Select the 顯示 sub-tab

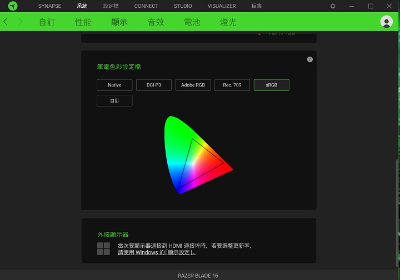click(119, 22)
